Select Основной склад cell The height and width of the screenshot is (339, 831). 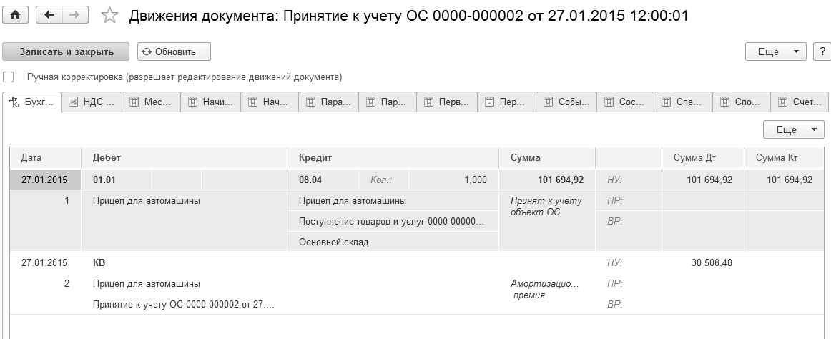[393, 242]
